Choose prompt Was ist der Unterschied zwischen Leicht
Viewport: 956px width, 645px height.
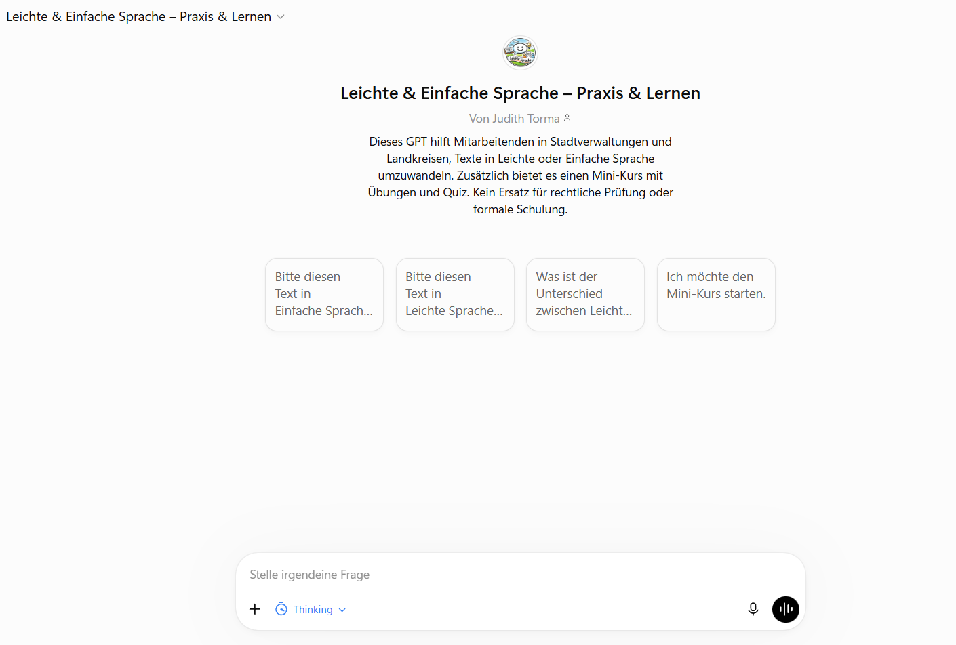(585, 294)
